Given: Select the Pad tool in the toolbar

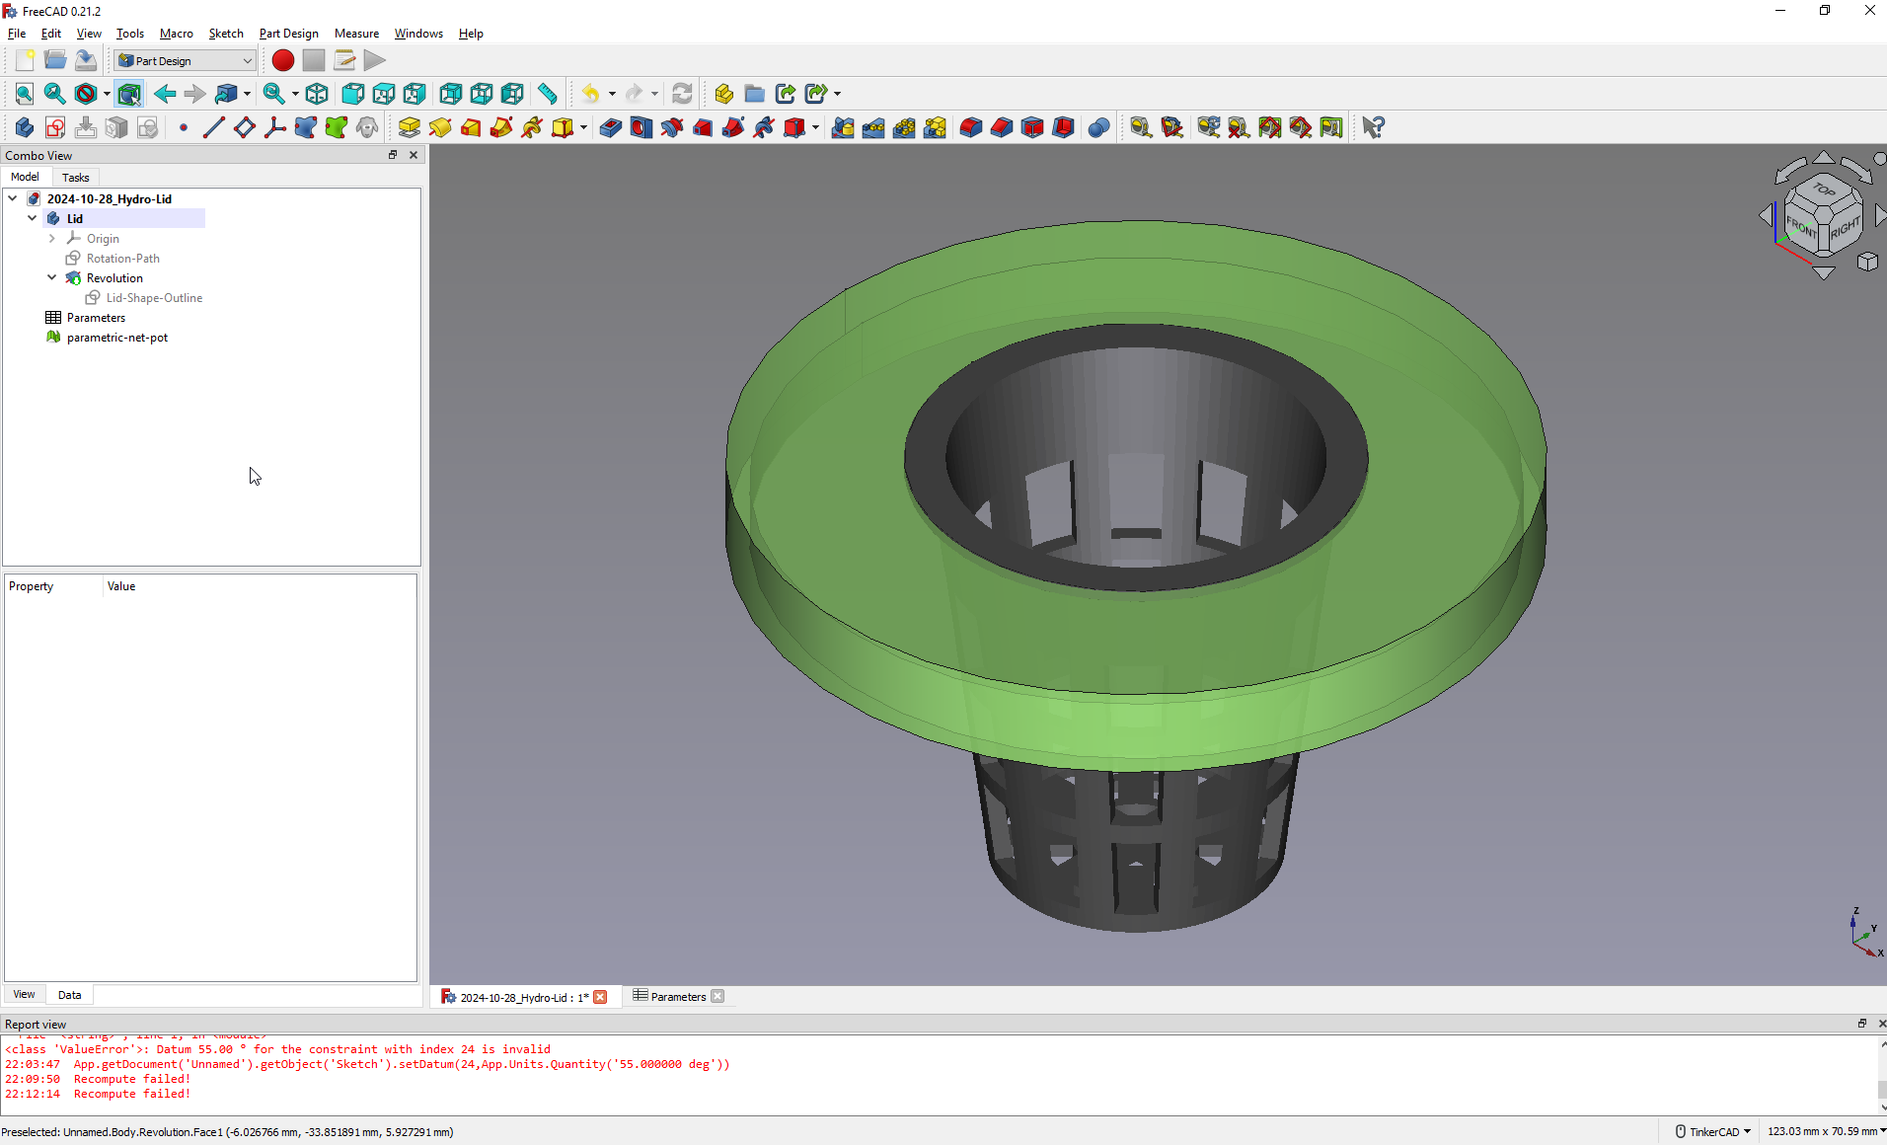Looking at the screenshot, I should [x=410, y=127].
